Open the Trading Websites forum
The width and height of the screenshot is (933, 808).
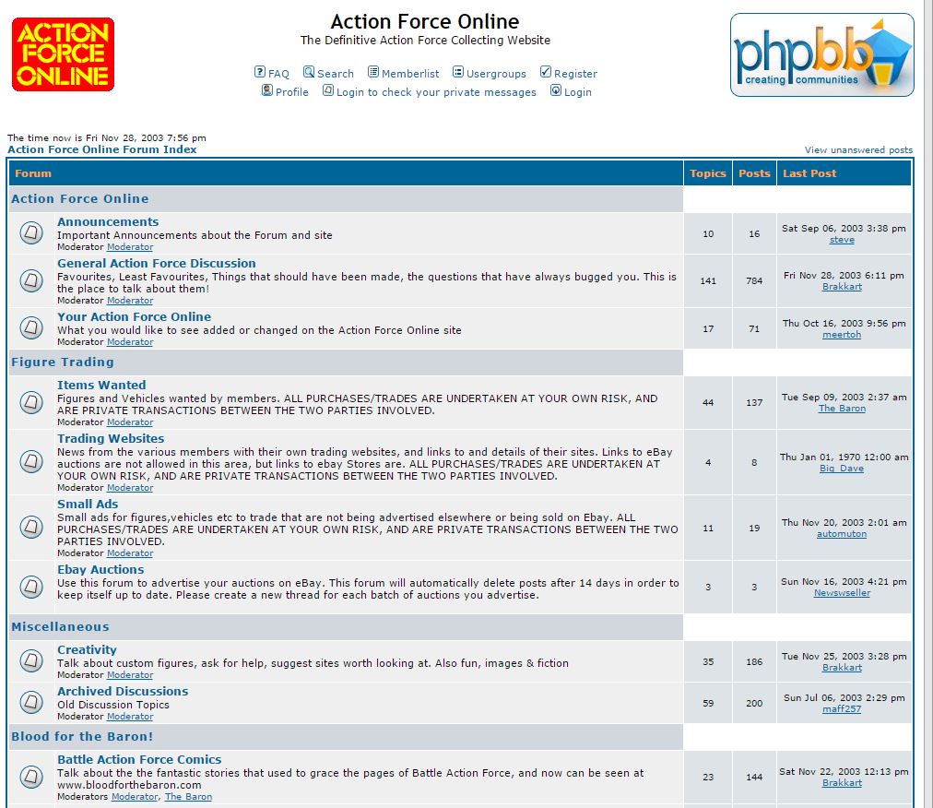(111, 439)
